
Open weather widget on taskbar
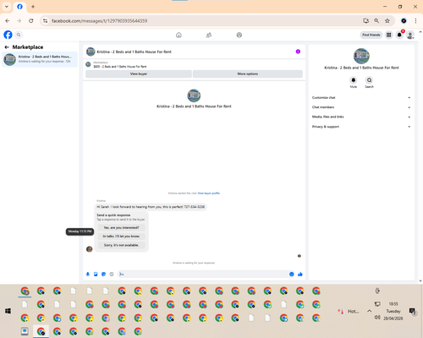(349, 311)
